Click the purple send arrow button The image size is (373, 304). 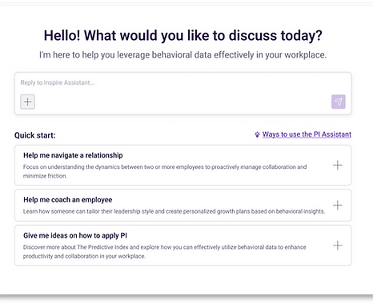coord(339,102)
